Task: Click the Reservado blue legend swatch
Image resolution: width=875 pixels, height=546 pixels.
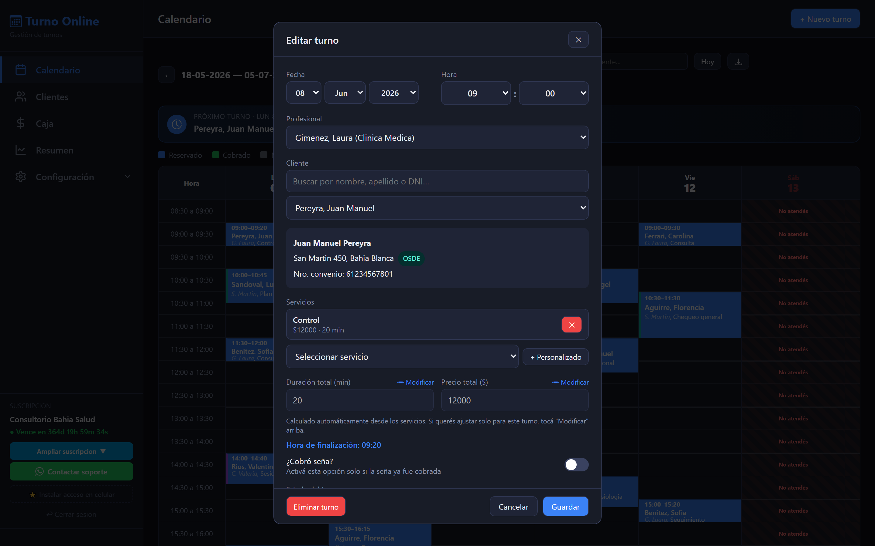Action: [162, 155]
